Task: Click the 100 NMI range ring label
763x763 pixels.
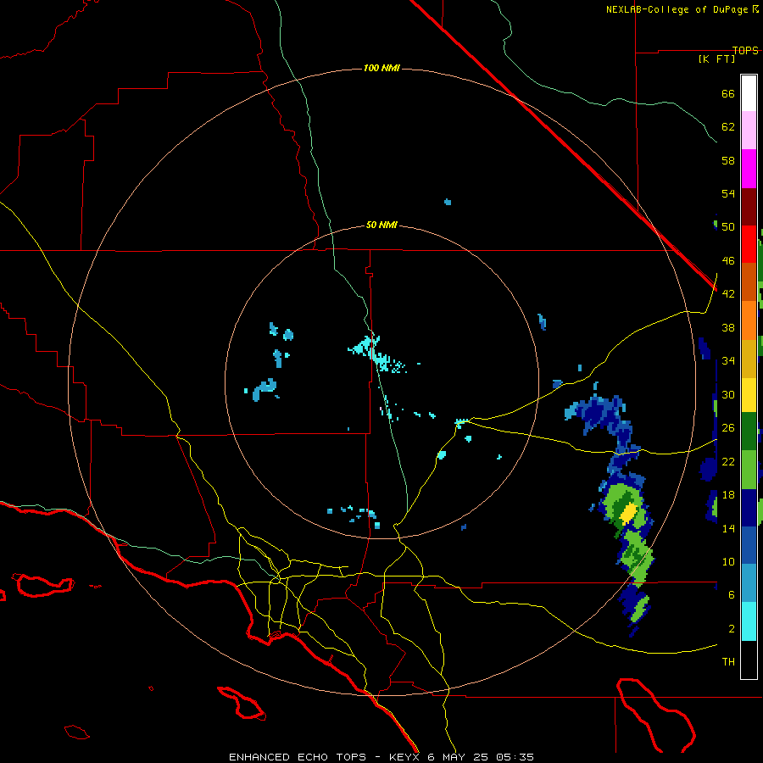Action: click(381, 68)
